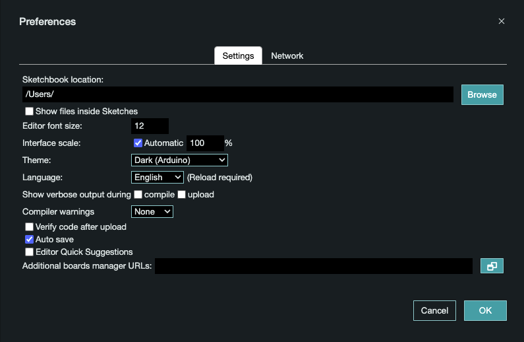This screenshot has height=342, width=524.
Task: Click the Language: label
Action: 42,178
